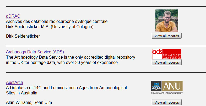Click the red ADS logo image
Image resolution: width=206 pixels, height=106 pixels.
coord(167,54)
